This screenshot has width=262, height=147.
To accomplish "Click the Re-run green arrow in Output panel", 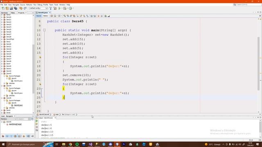I will pos(37,121).
